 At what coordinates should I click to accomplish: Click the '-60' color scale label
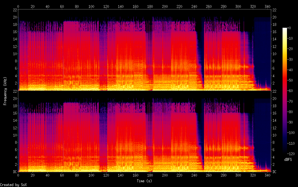tap(290, 91)
